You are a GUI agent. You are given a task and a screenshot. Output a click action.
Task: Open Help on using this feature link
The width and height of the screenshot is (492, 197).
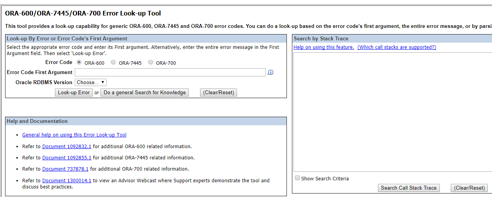[324, 47]
